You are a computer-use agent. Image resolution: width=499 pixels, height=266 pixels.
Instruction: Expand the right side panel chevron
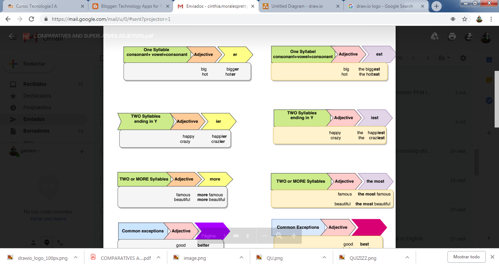click(x=489, y=238)
